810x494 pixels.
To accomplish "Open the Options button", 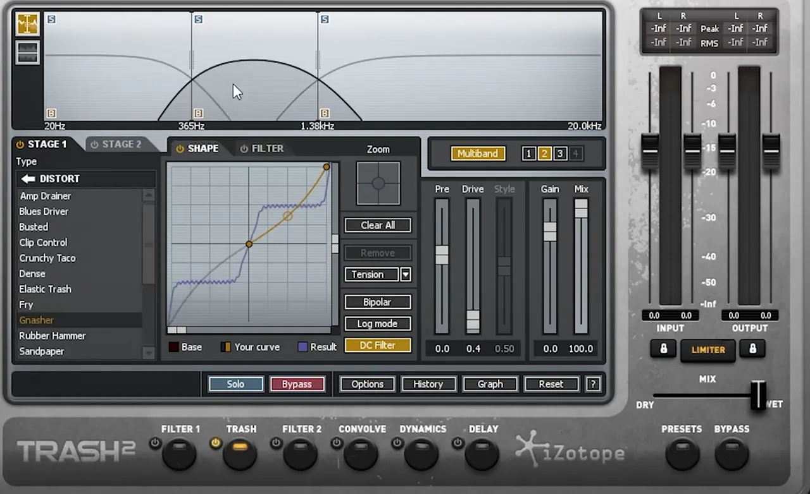I will point(368,384).
